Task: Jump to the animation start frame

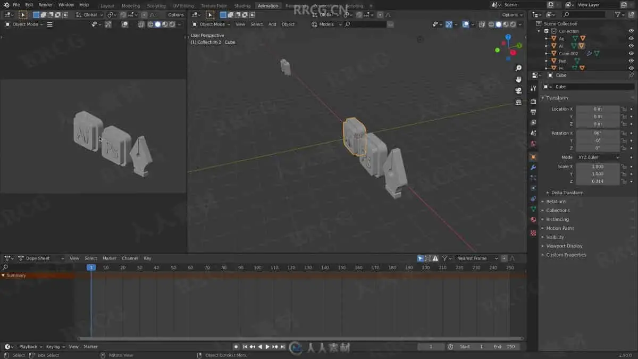Action: 246,347
